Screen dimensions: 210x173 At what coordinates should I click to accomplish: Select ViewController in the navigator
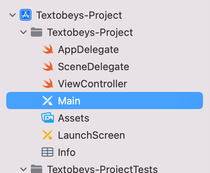(93, 84)
